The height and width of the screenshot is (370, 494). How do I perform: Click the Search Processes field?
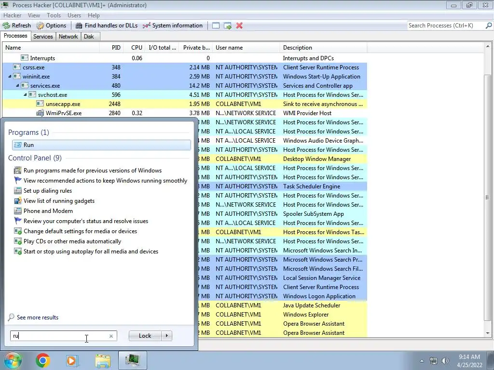click(x=446, y=26)
